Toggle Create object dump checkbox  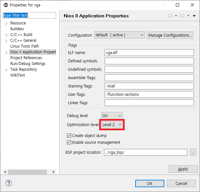click(x=69, y=136)
